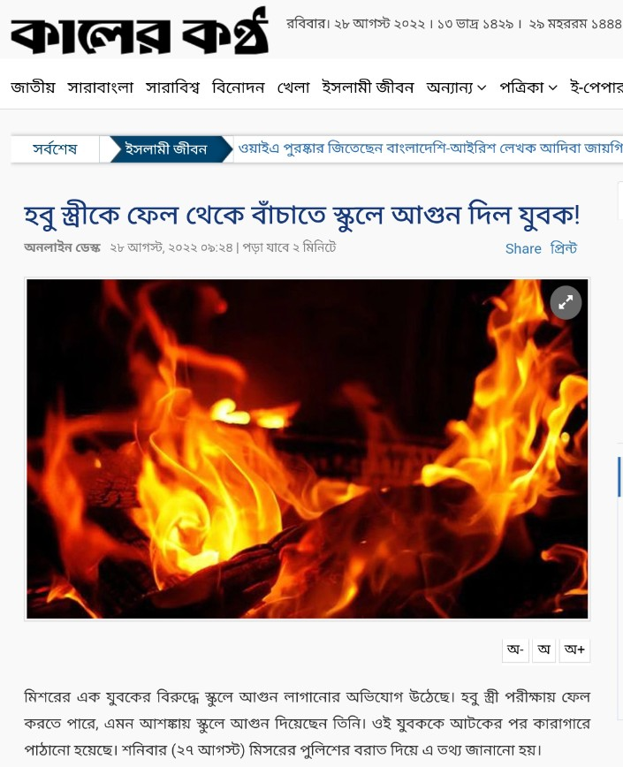Viewport: 623px width, 767px height.
Task: Switch to the সর্বশেষ tab
Action: (55, 148)
